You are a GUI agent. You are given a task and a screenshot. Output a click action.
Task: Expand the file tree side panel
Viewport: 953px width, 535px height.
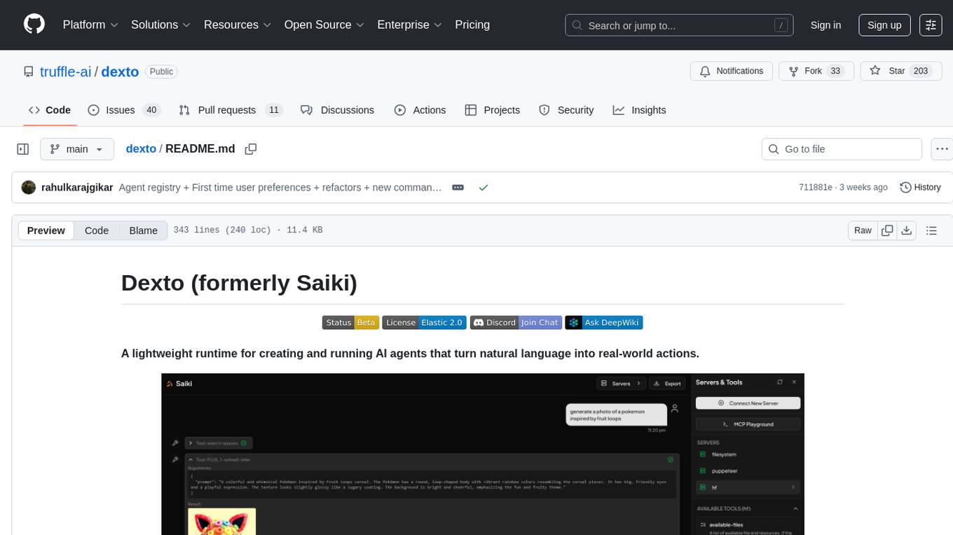(x=23, y=149)
